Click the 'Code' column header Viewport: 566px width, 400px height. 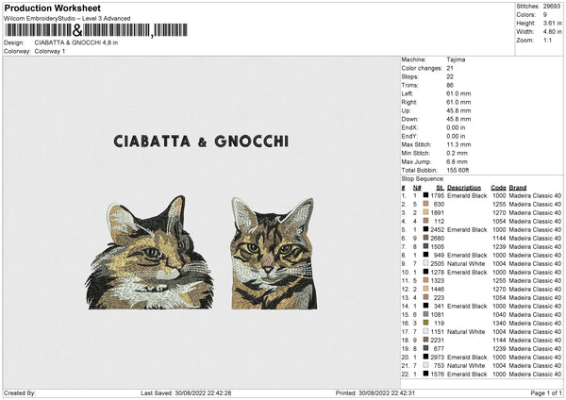coord(498,188)
